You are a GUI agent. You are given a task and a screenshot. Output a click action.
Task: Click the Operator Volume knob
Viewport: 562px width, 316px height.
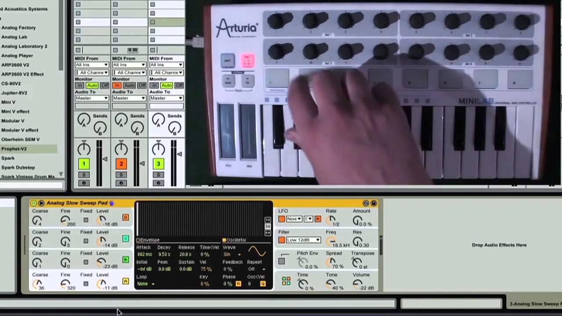coord(358,284)
